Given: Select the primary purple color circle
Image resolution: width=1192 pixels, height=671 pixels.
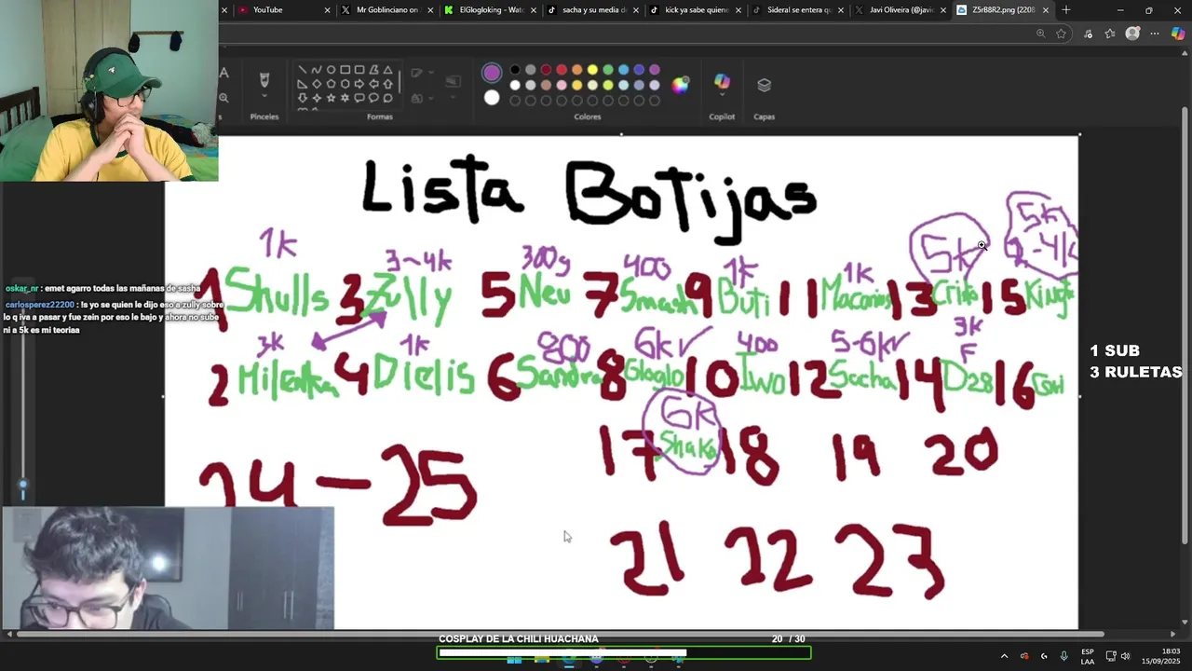Looking at the screenshot, I should pyautogui.click(x=492, y=73).
